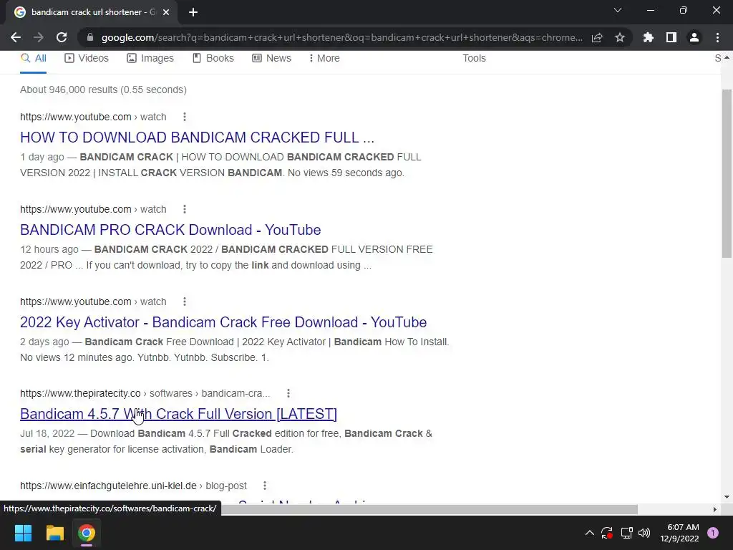Open 2022 Key Activator Bandicam link
This screenshot has height=550, width=733.
point(223,322)
